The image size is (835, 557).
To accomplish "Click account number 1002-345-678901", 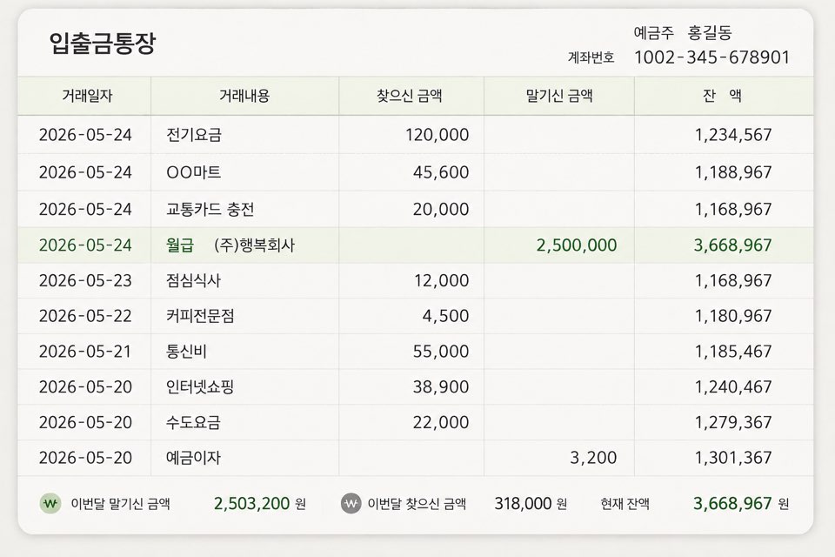I will click(712, 57).
